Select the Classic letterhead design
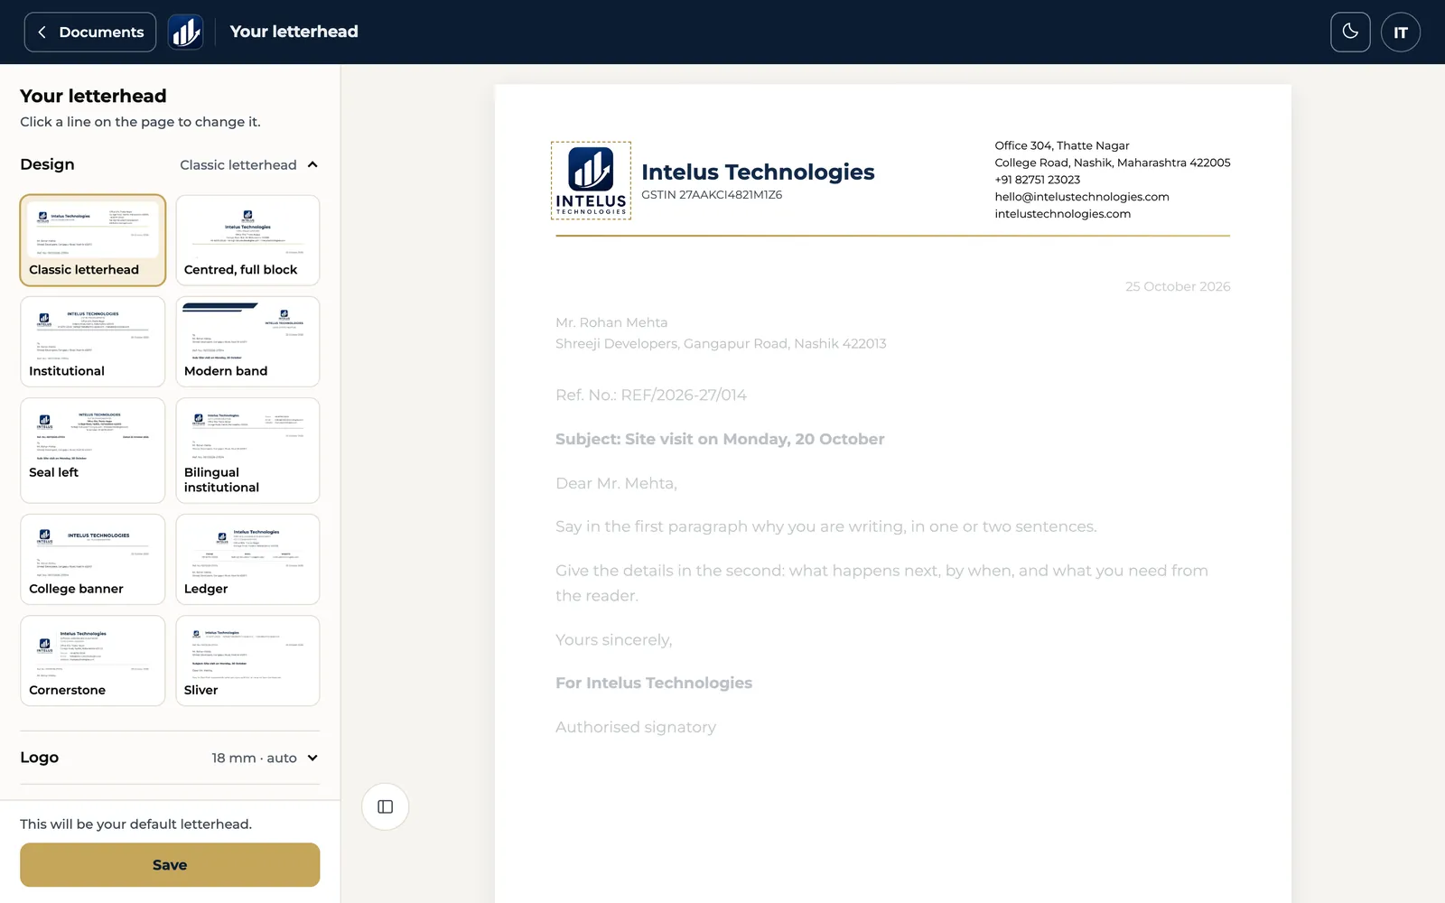This screenshot has height=903, width=1445. click(93, 240)
